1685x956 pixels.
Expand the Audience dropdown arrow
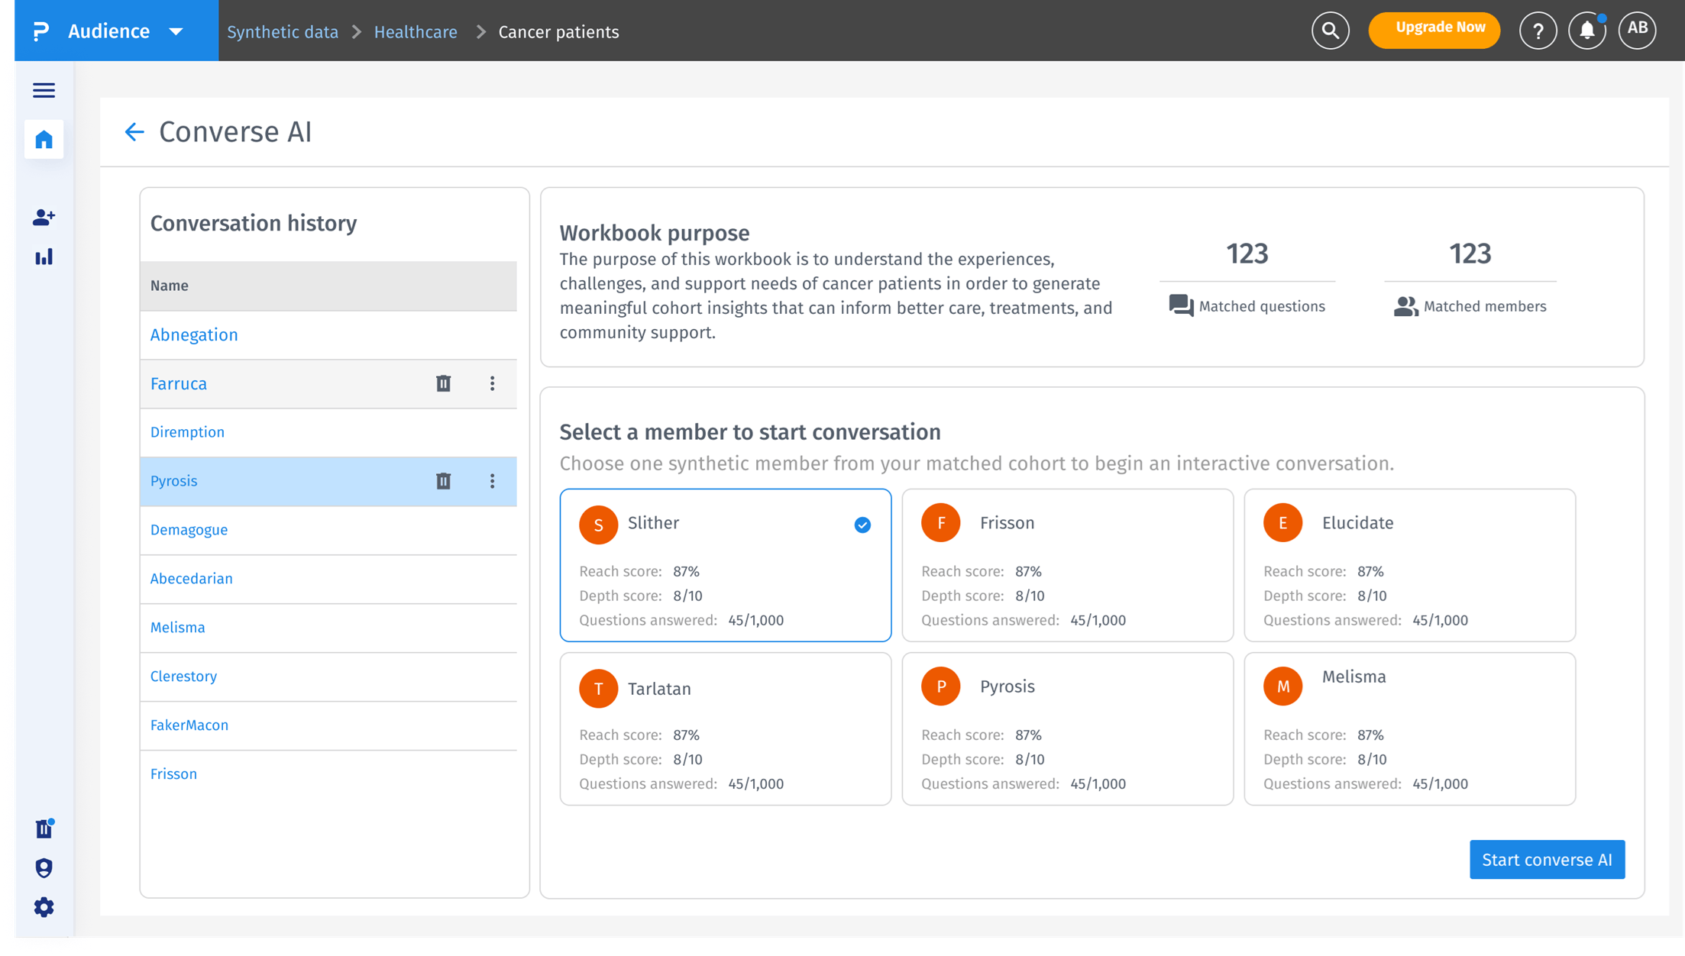(x=176, y=31)
